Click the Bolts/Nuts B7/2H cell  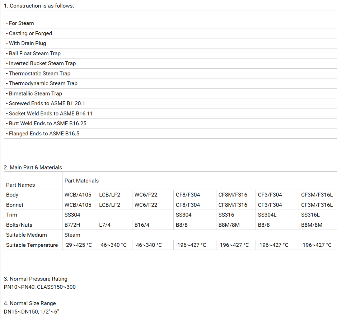pyautogui.click(x=80, y=225)
